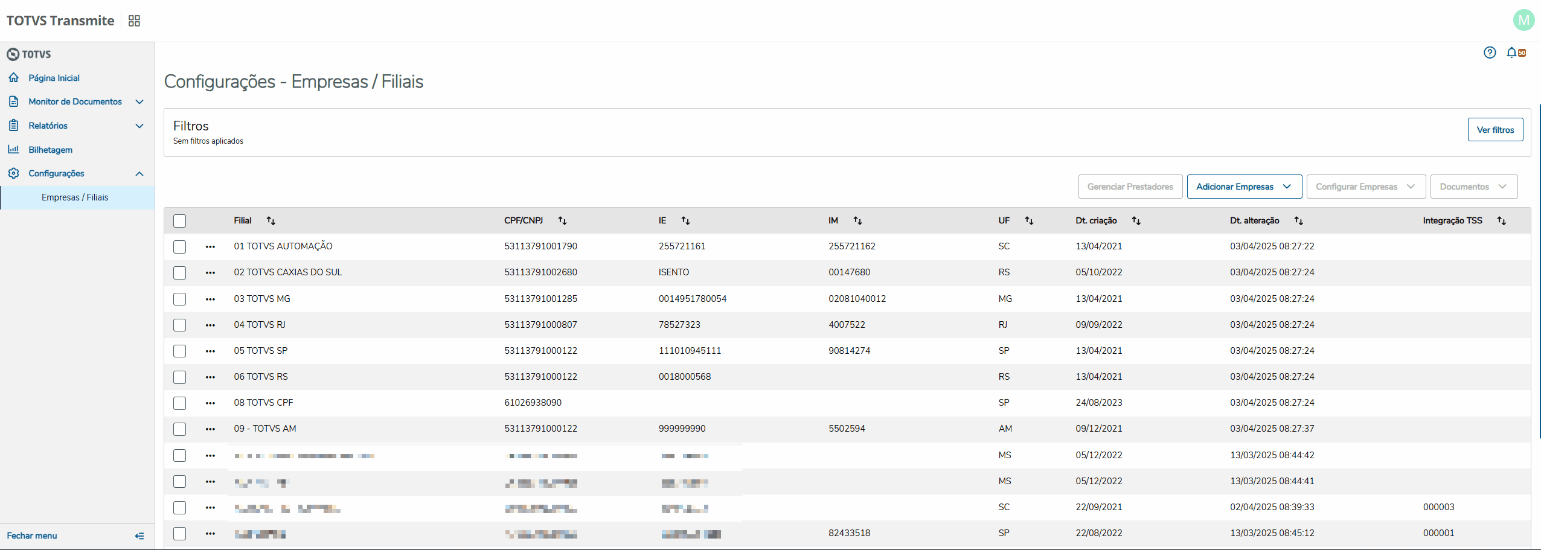Expand the Relatórios menu chevron
Viewport: 1541px width, 550px height.
point(139,126)
